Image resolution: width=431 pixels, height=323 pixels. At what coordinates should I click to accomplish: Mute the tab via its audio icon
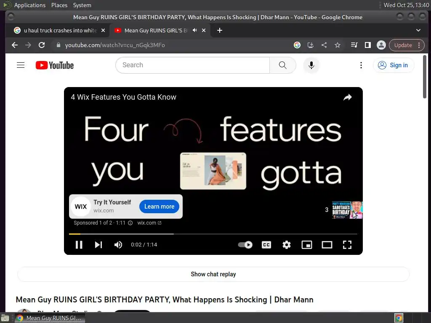tap(194, 30)
